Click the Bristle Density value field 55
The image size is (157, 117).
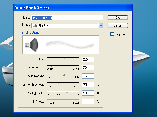point(88,76)
